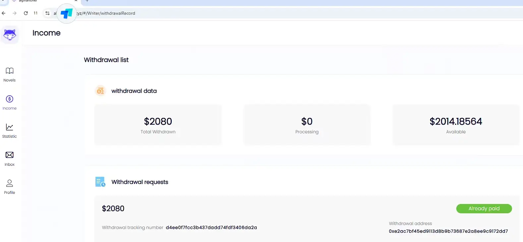523x242 pixels.
Task: Open the Novels section
Action: pyautogui.click(x=10, y=74)
